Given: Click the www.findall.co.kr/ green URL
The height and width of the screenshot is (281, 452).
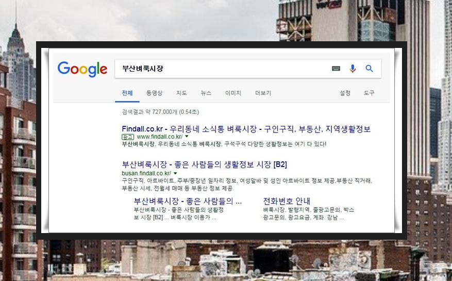Looking at the screenshot, I should coord(160,137).
